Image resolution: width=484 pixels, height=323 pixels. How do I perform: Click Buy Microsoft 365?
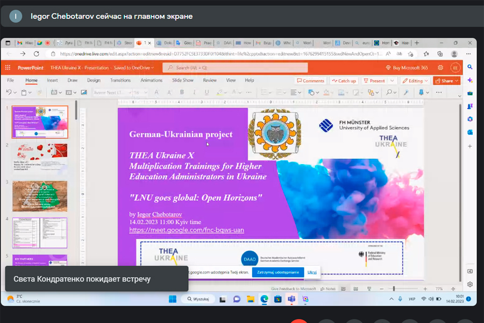[407, 68]
